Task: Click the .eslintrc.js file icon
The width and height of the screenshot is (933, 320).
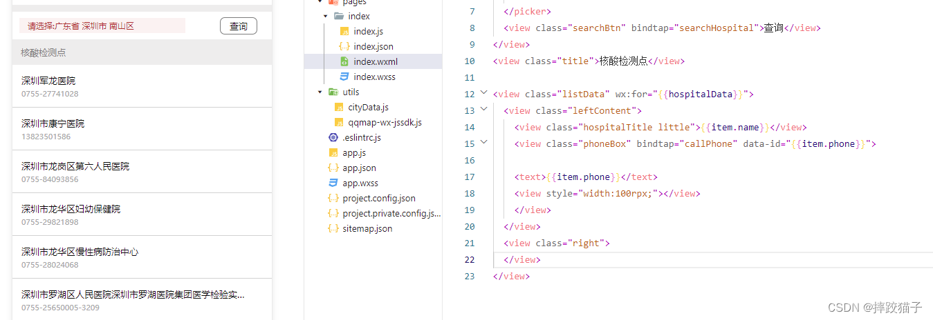Action: click(333, 138)
